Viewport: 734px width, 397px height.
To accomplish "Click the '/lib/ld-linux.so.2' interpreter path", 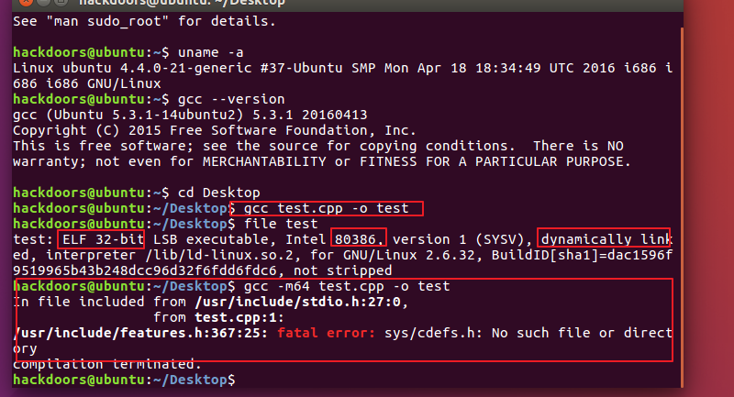I will tap(219, 255).
